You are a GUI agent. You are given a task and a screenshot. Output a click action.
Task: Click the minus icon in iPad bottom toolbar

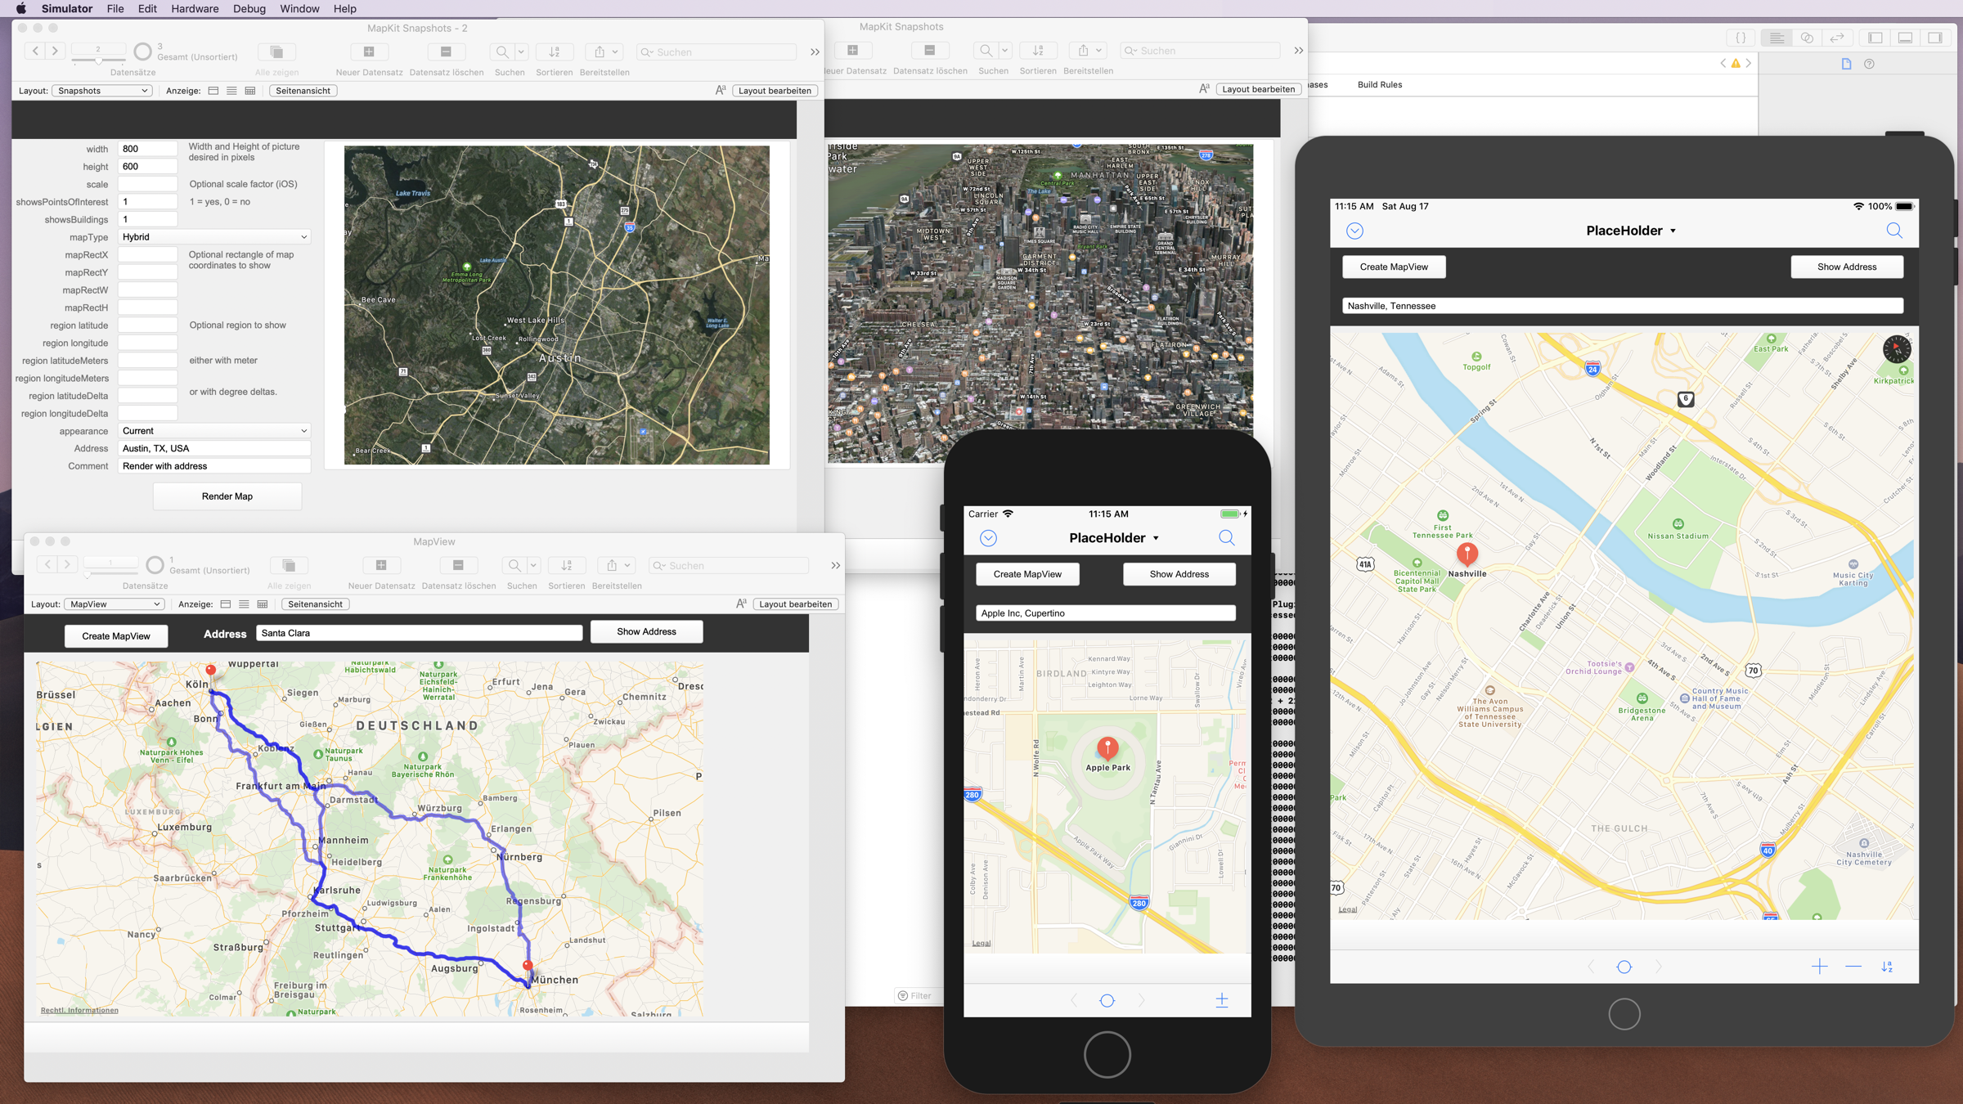(x=1853, y=967)
